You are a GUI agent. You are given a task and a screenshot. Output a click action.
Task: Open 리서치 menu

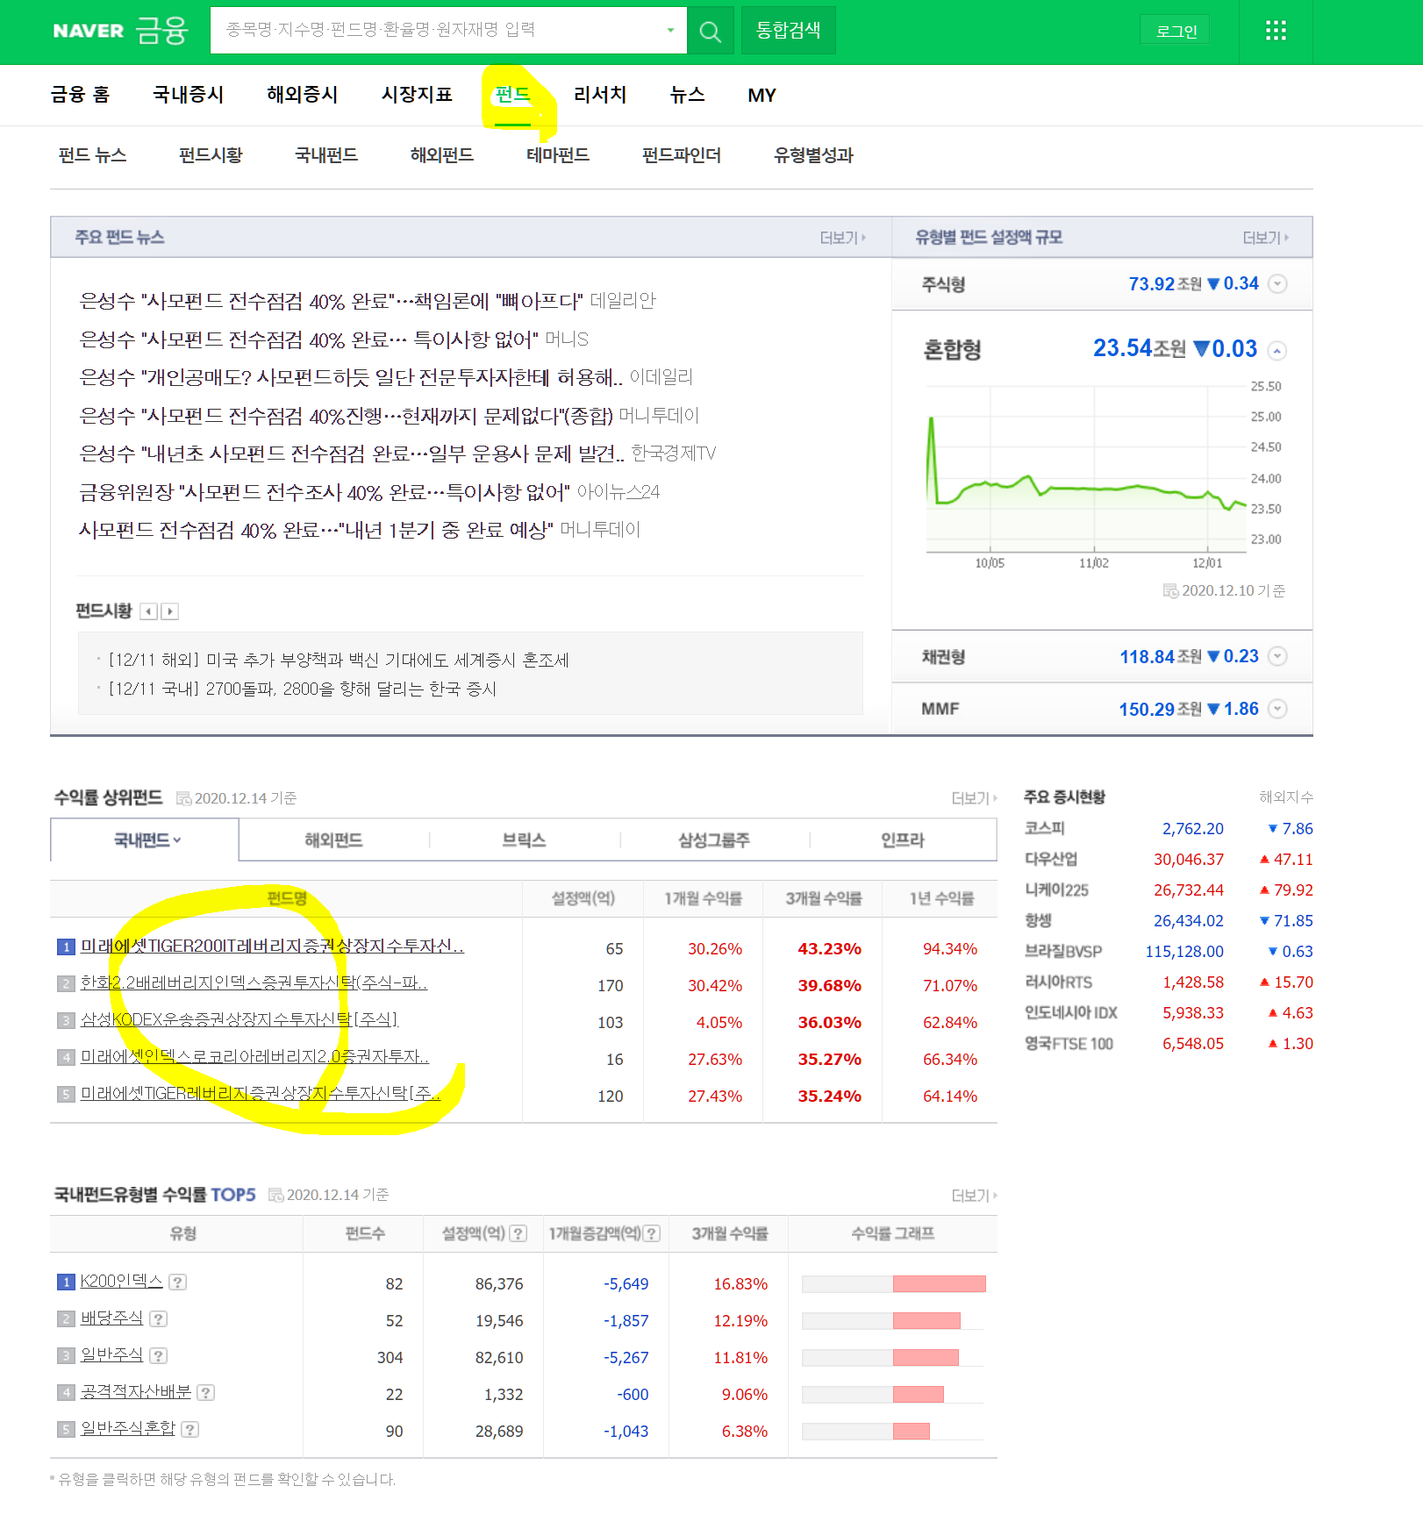tap(600, 95)
